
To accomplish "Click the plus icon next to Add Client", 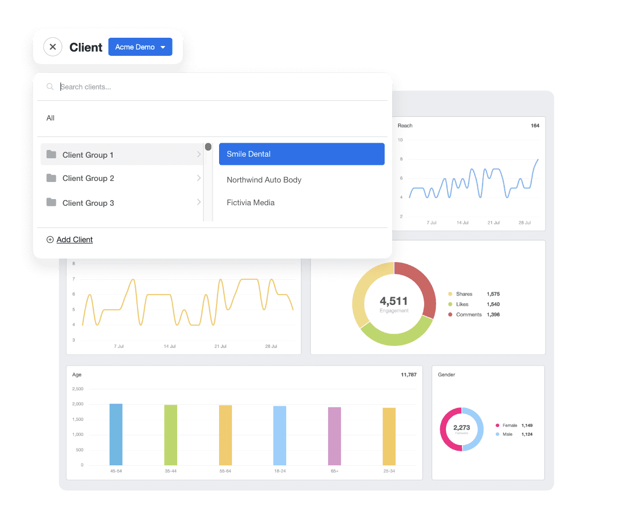I will [x=50, y=239].
